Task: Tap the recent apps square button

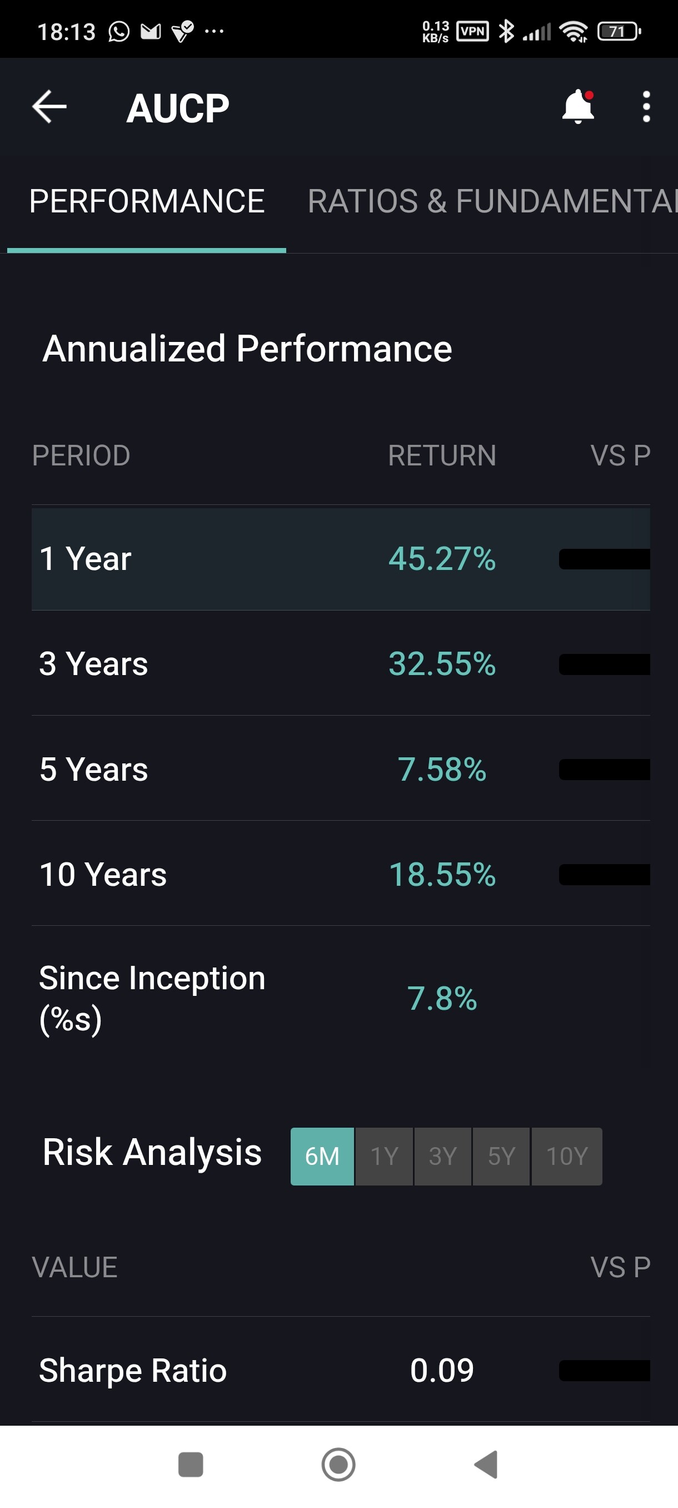Action: click(190, 1465)
